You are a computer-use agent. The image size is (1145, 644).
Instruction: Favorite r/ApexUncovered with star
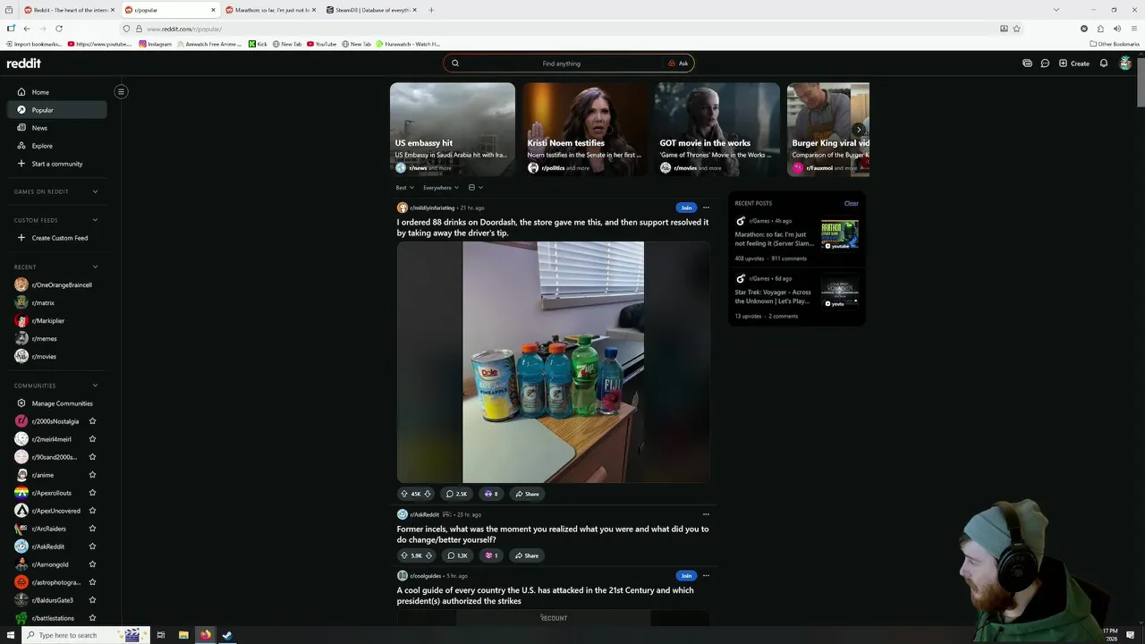(x=92, y=511)
